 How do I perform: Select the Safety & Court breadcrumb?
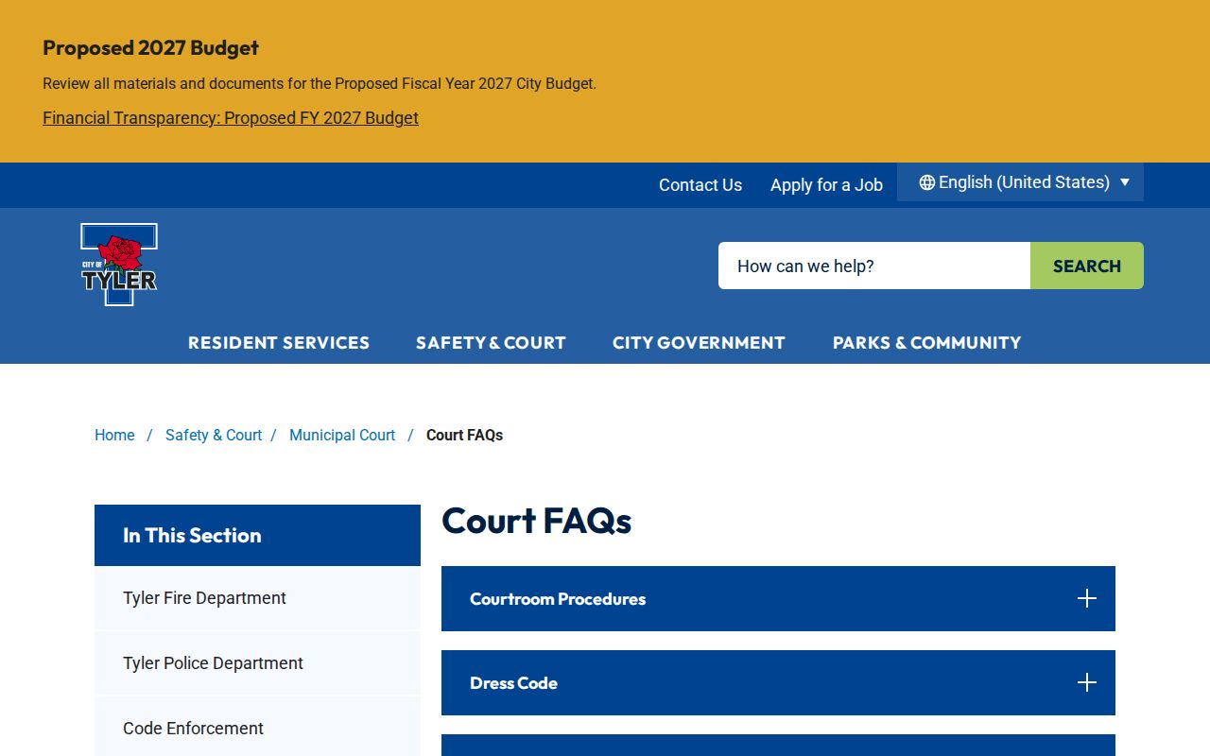tap(214, 435)
